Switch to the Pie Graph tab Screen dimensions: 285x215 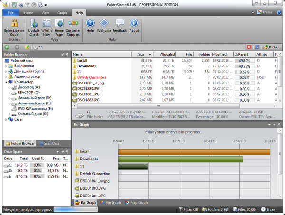(112, 202)
